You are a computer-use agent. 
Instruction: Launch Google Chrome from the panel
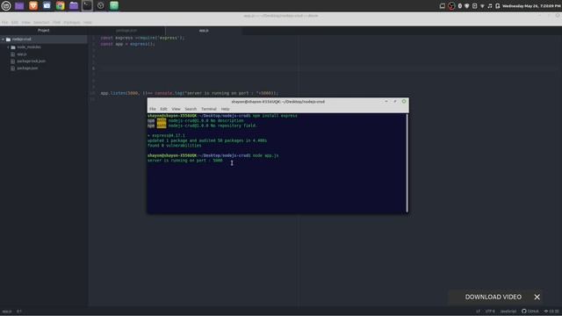61,6
